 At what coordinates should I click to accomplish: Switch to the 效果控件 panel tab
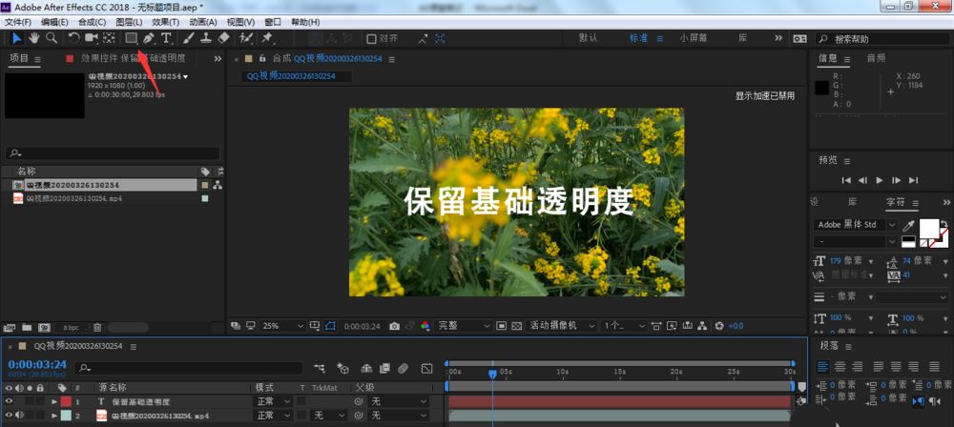click(x=134, y=58)
